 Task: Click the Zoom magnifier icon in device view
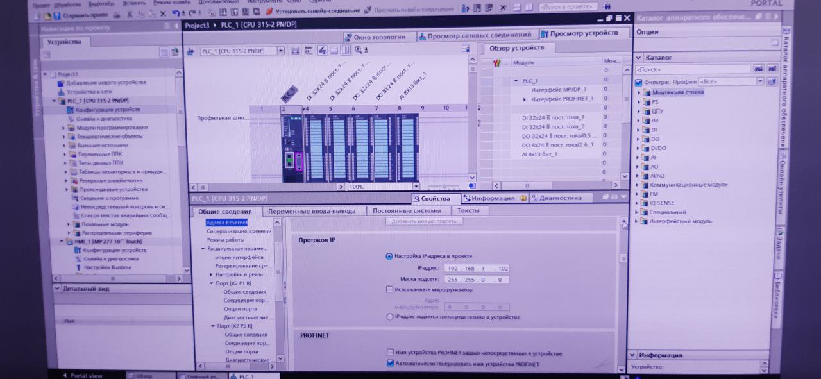click(x=358, y=50)
